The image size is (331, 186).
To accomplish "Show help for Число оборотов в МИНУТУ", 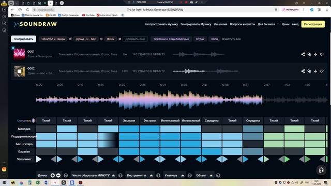I will (121, 175).
